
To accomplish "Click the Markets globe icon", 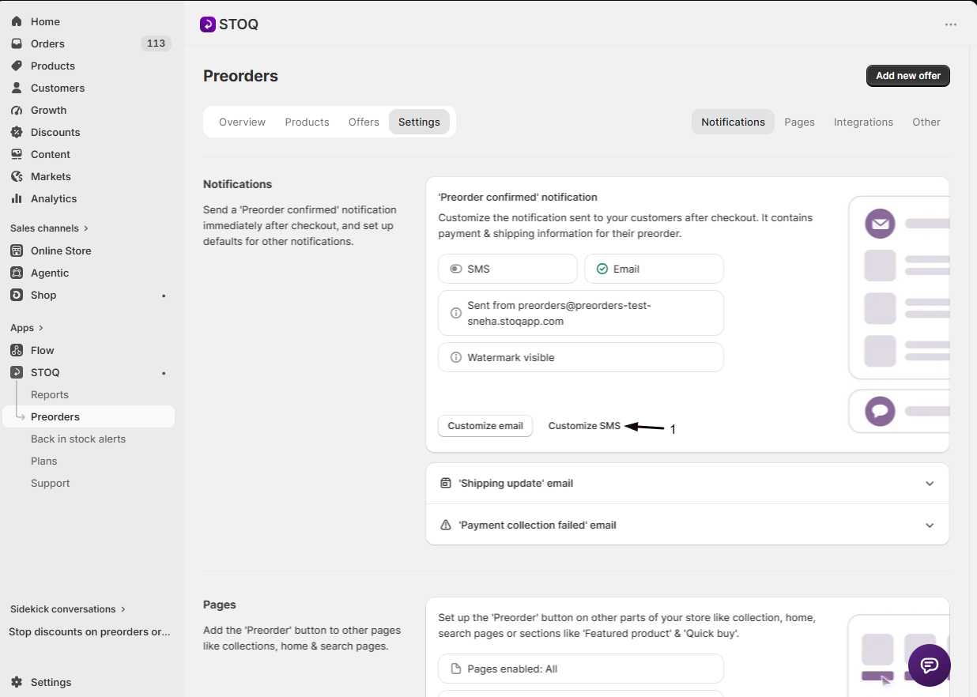I will point(17,176).
